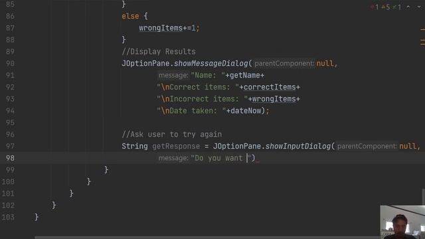Click the 'message:' hint on line 91

point(173,75)
